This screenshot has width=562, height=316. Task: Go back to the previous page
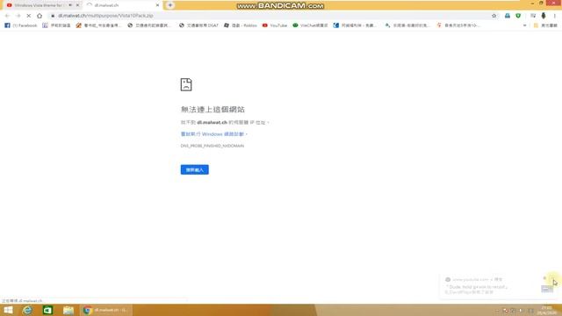point(7,16)
